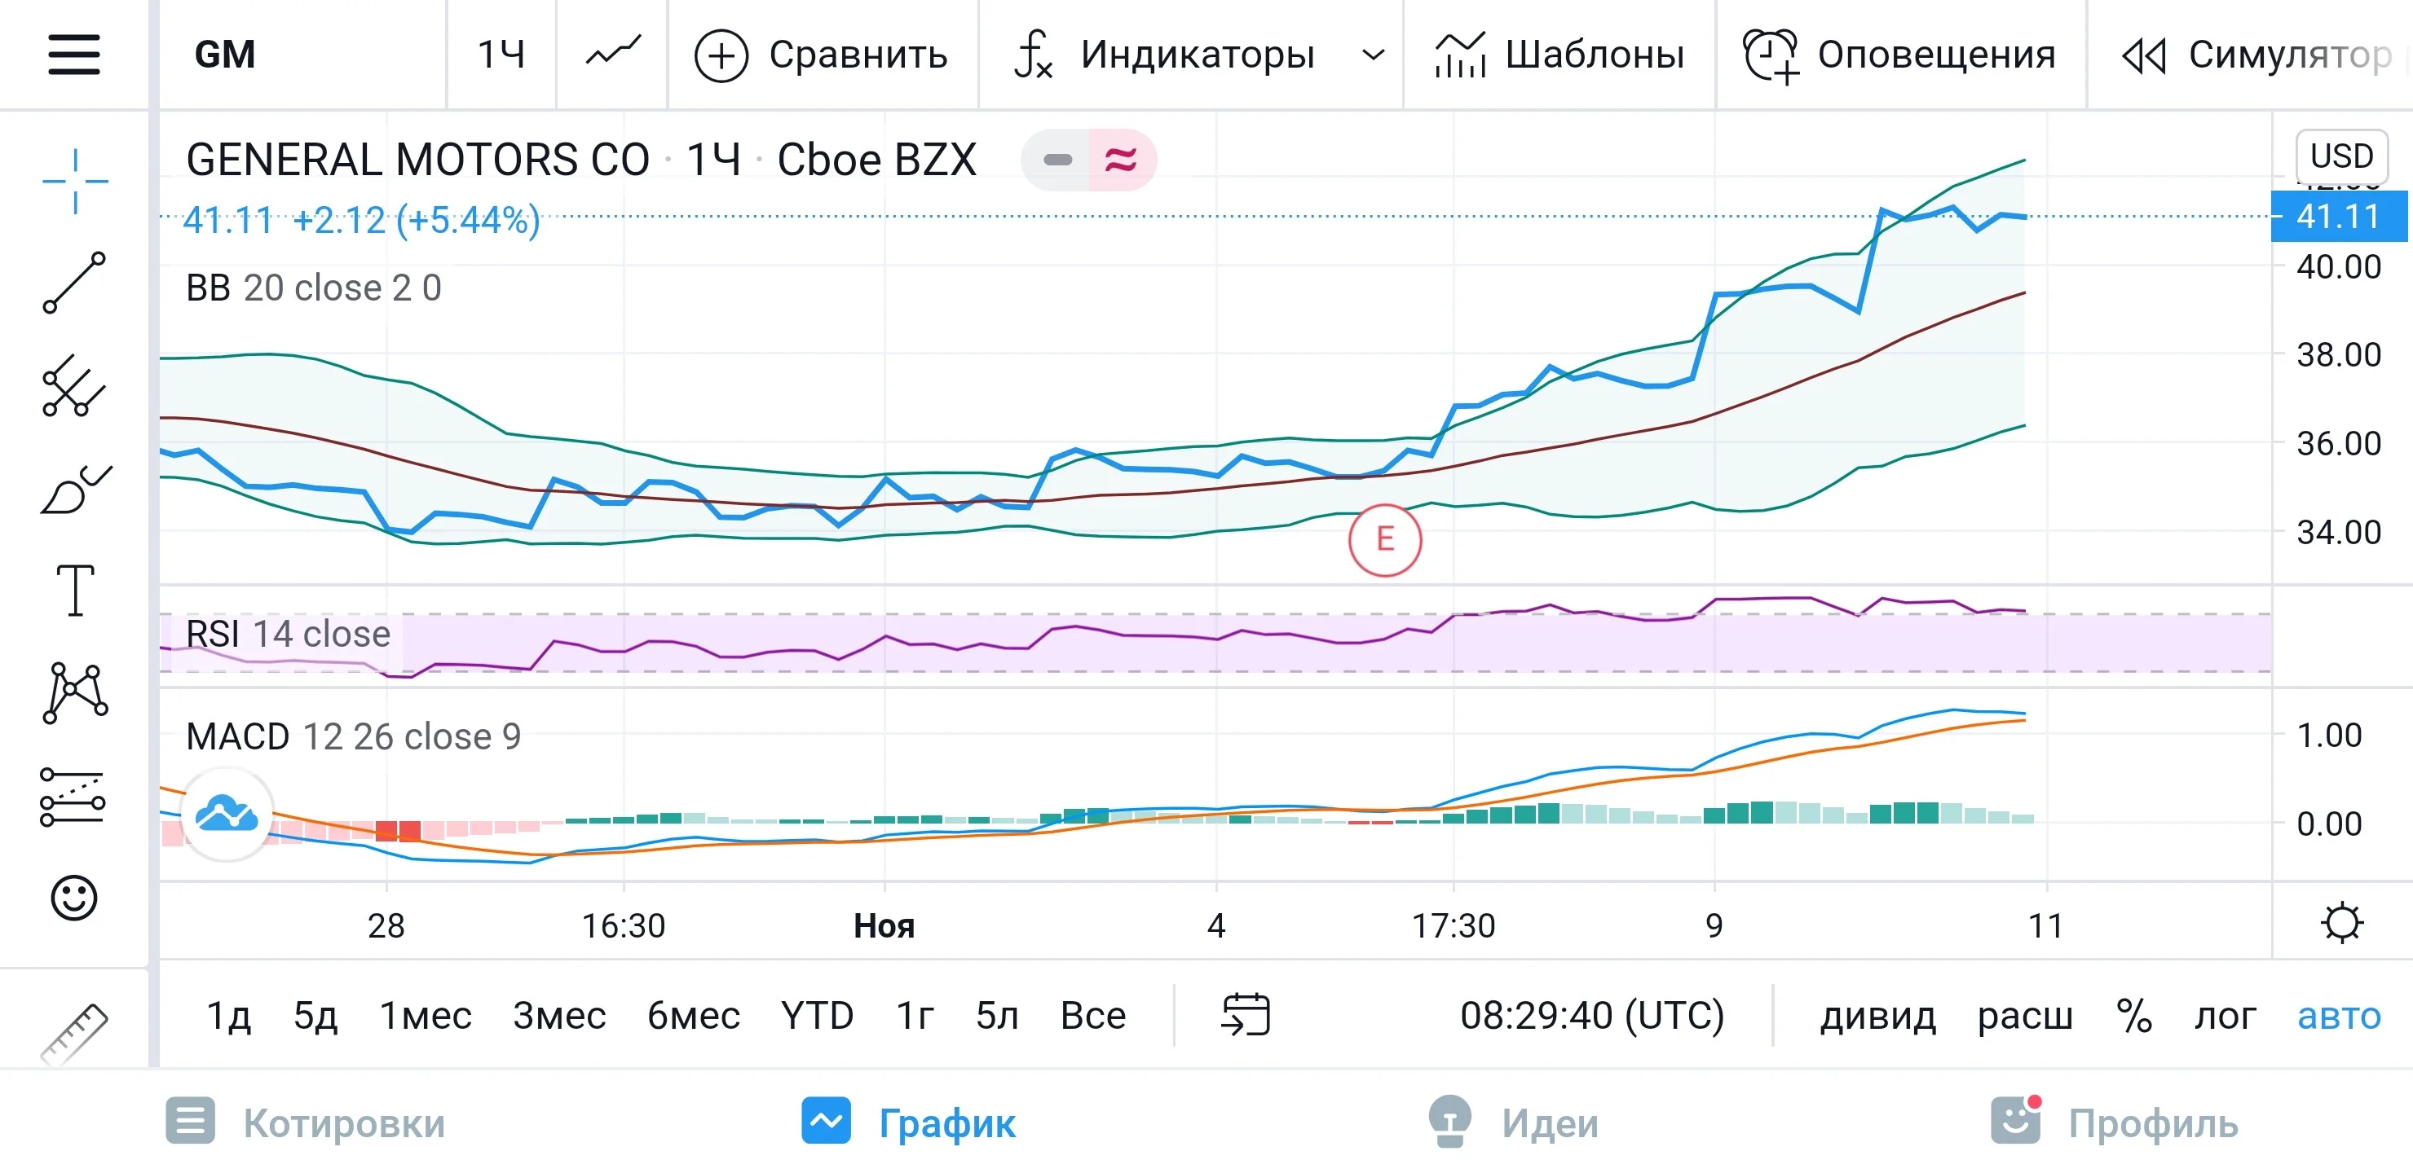Open the timezone 08:29:40 (UTC) selector

(1591, 1015)
